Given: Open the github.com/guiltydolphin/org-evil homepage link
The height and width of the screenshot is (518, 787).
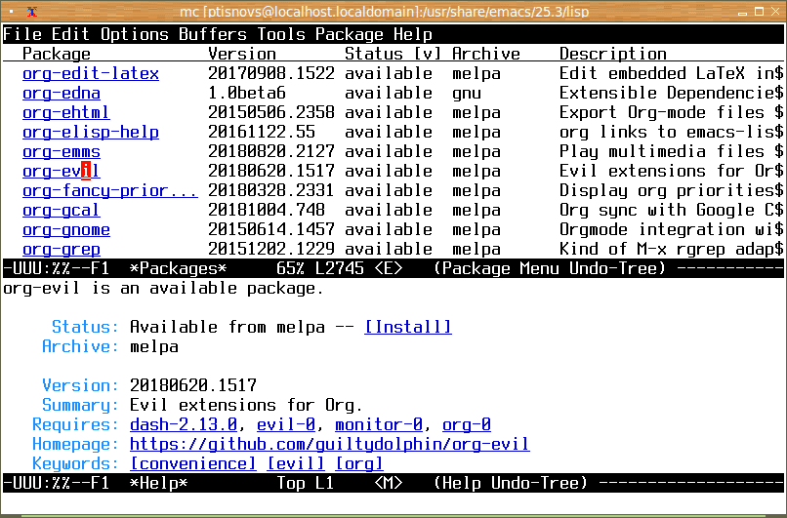Looking at the screenshot, I should (330, 444).
